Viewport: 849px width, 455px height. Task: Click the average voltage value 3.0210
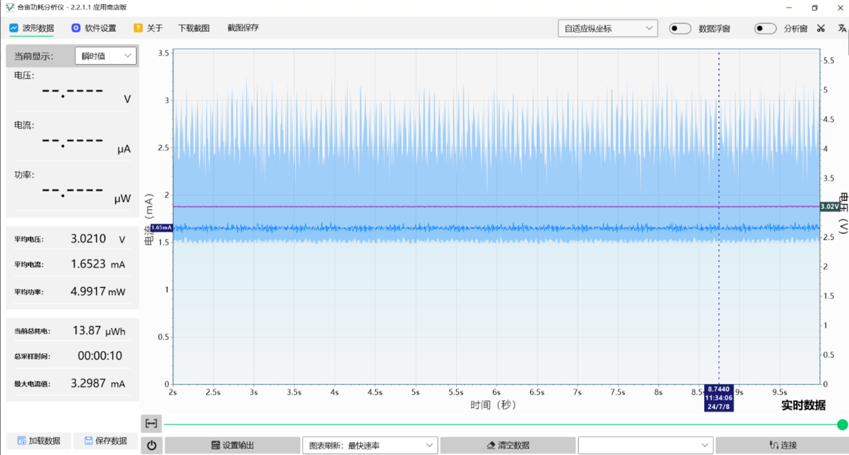point(88,239)
